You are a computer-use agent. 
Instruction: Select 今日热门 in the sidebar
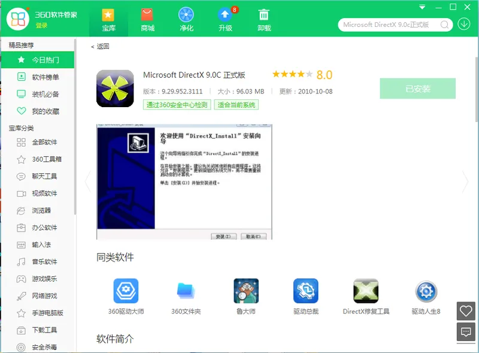[x=38, y=60]
